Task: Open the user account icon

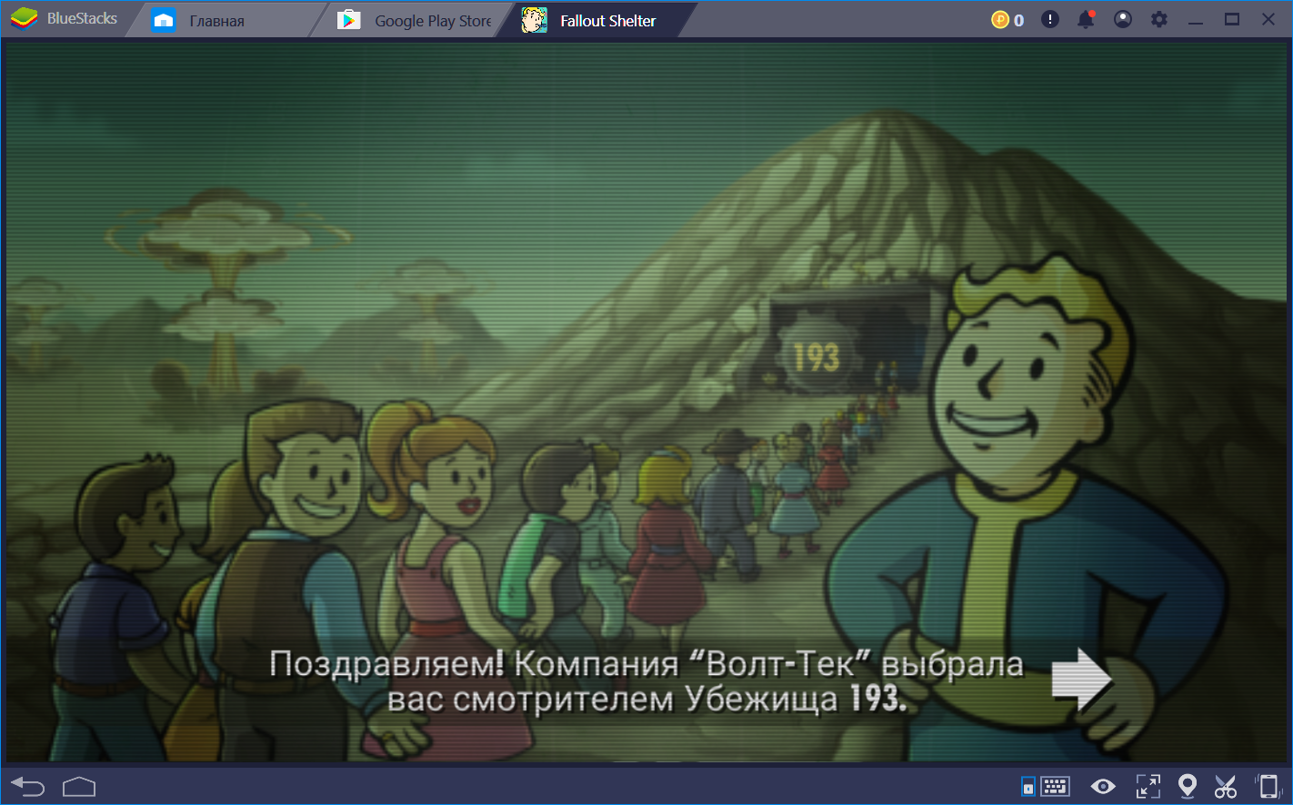Action: coord(1123,19)
